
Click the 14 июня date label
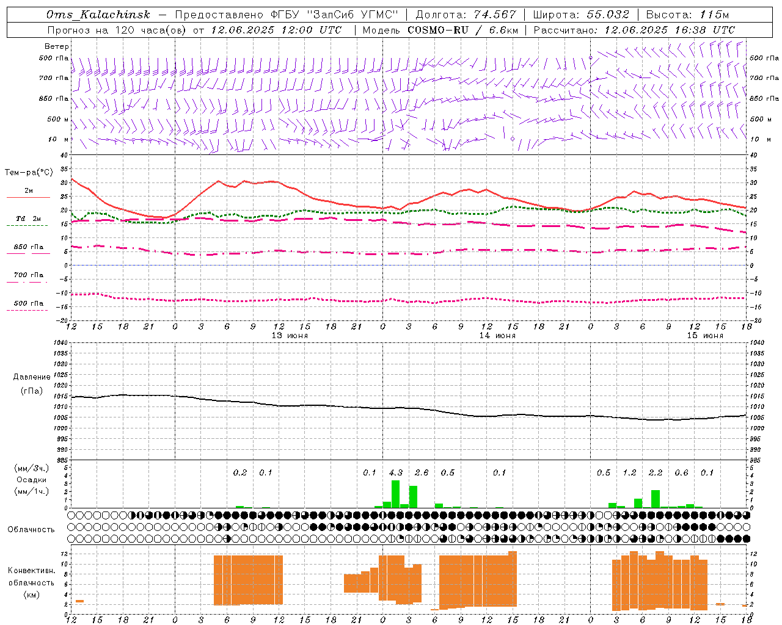(497, 336)
